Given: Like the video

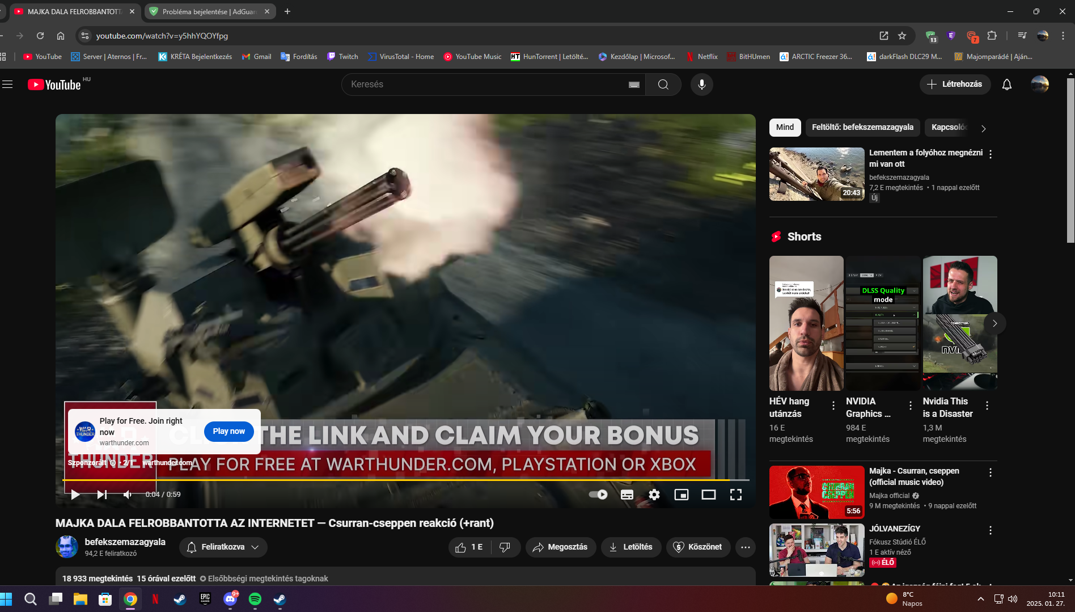Looking at the screenshot, I should click(x=469, y=547).
